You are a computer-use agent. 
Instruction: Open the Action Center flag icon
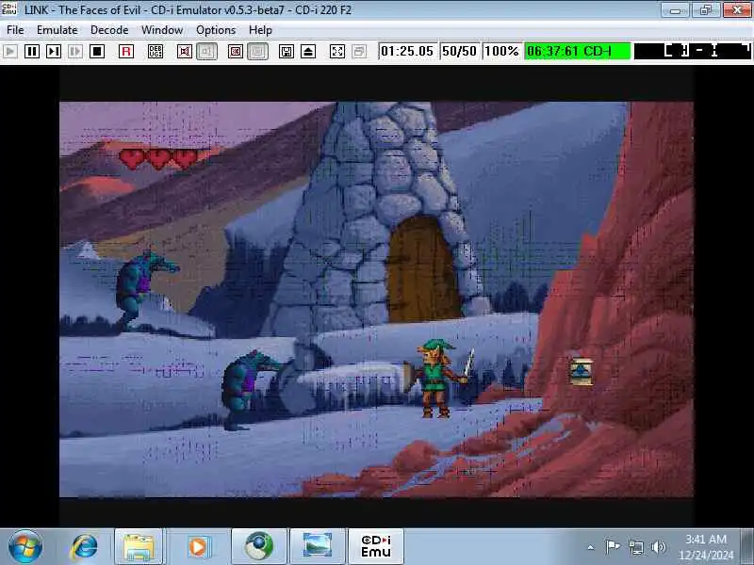[x=612, y=546]
